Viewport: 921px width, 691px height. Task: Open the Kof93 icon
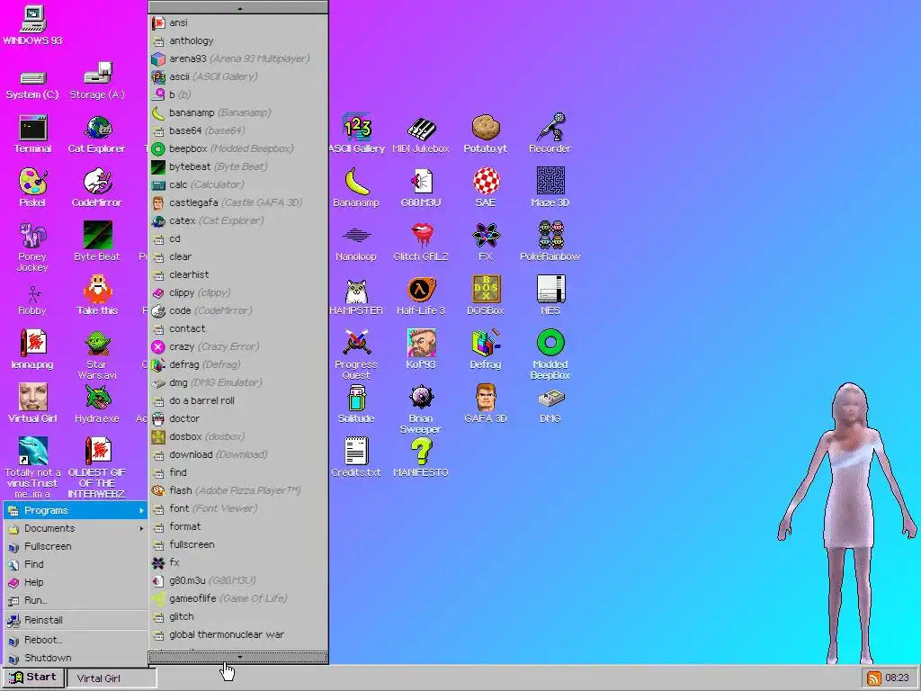click(421, 350)
